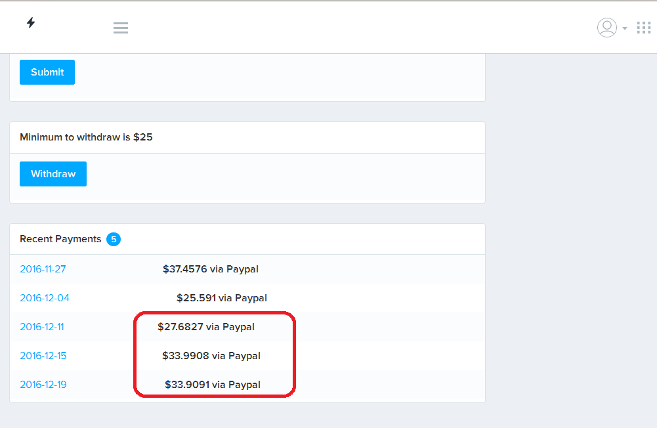Open the hamburger navigation menu

click(x=120, y=28)
